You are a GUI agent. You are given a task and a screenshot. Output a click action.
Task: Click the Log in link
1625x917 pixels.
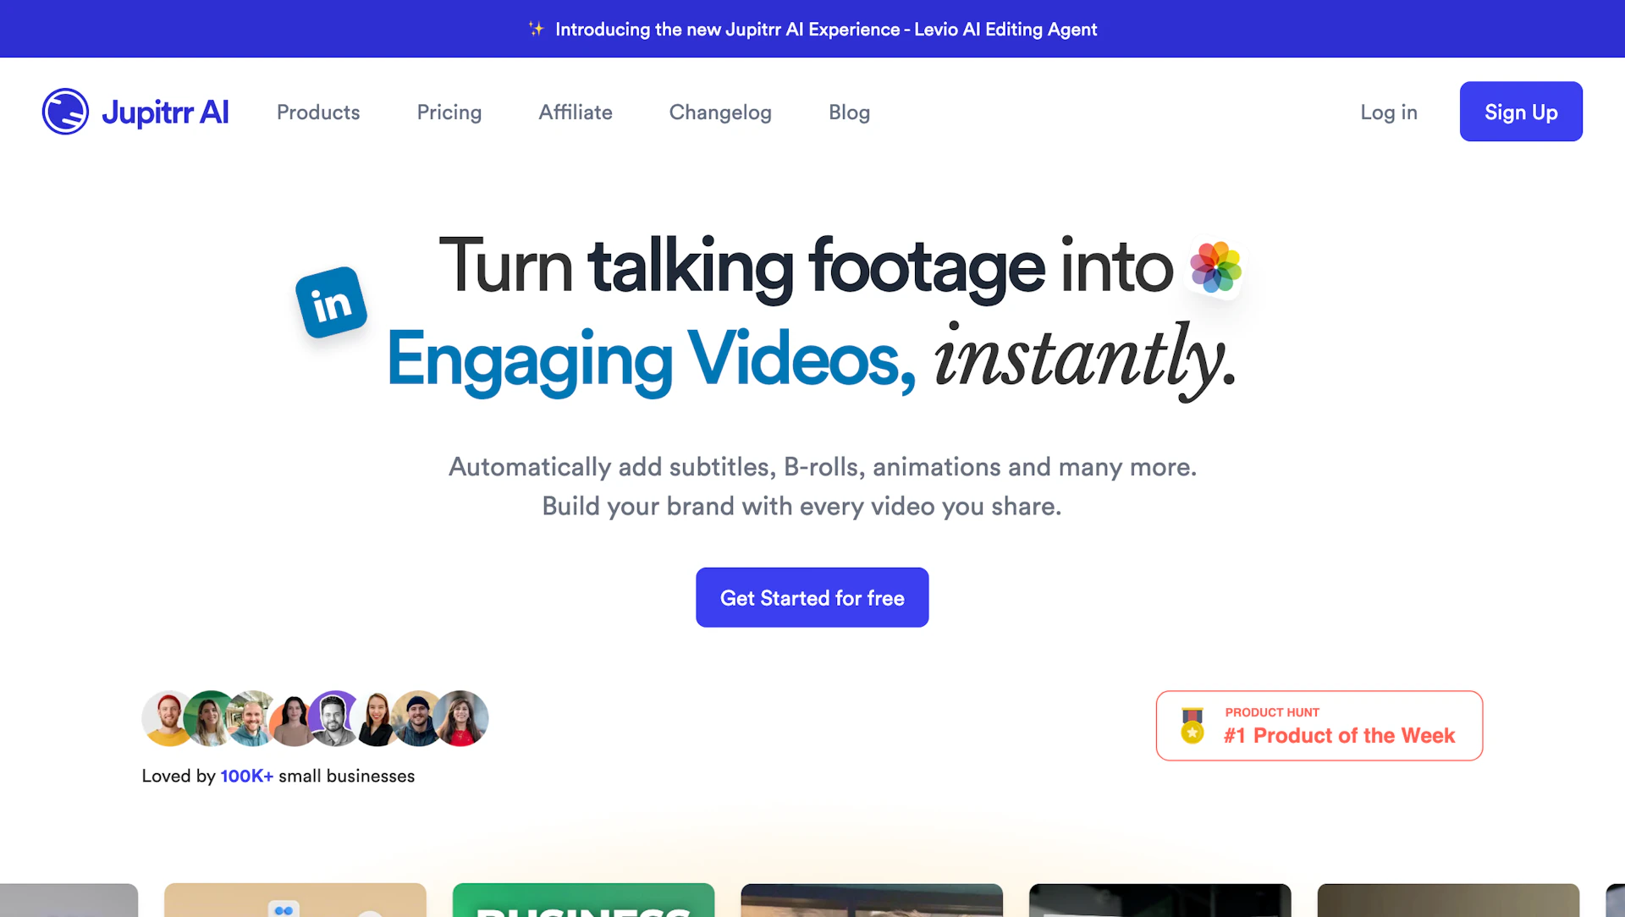pos(1389,112)
